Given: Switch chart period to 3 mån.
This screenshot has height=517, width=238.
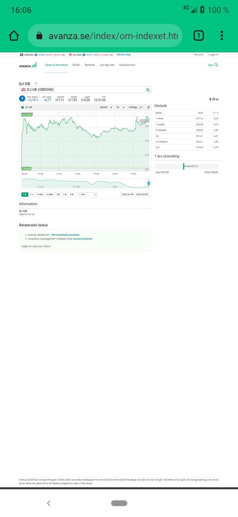Looking at the screenshot, I should click(x=50, y=195).
